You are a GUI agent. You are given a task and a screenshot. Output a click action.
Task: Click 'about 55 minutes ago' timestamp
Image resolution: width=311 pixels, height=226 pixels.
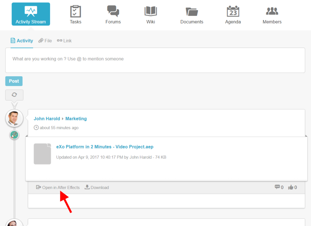click(x=59, y=128)
